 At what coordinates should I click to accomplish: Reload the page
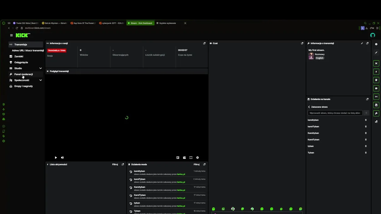pos(17,28)
